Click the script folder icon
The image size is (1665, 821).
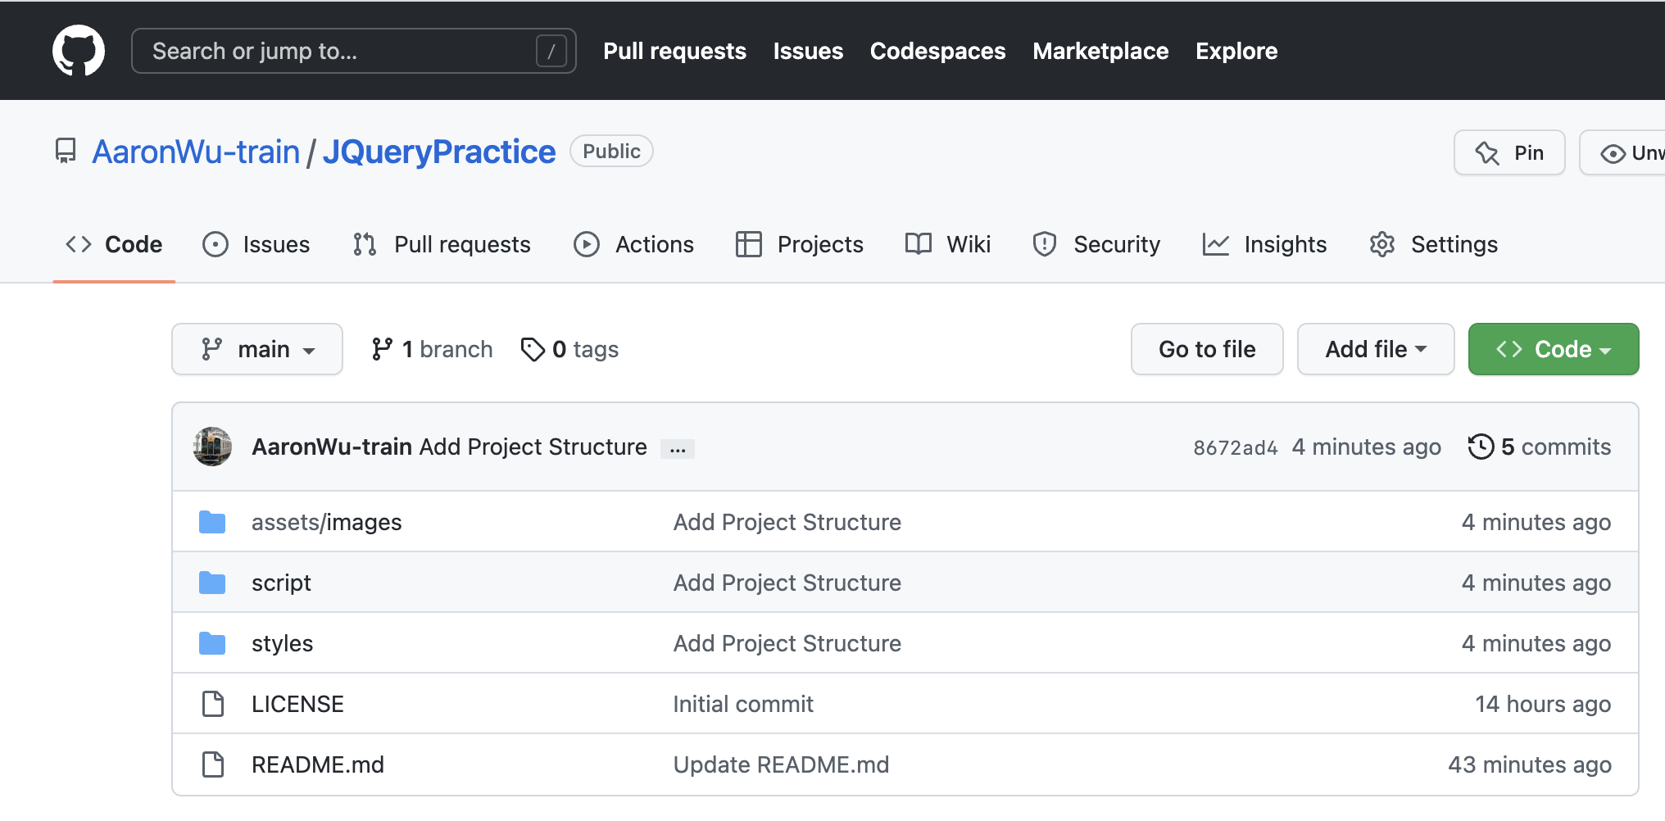212,583
